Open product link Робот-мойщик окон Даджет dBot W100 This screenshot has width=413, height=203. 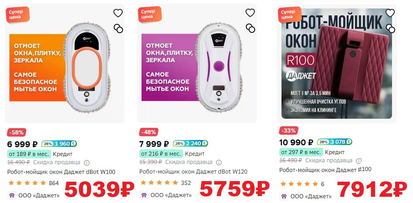click(61, 172)
